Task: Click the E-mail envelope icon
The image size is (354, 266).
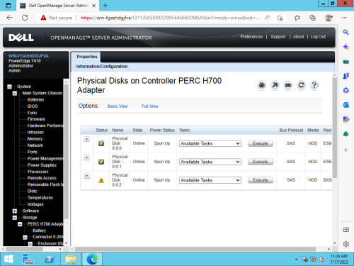Action: (288, 85)
